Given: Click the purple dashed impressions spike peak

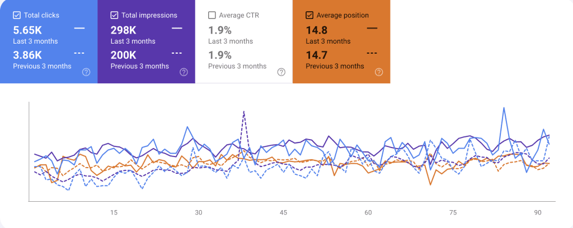Looking at the screenshot, I should pos(244,112).
